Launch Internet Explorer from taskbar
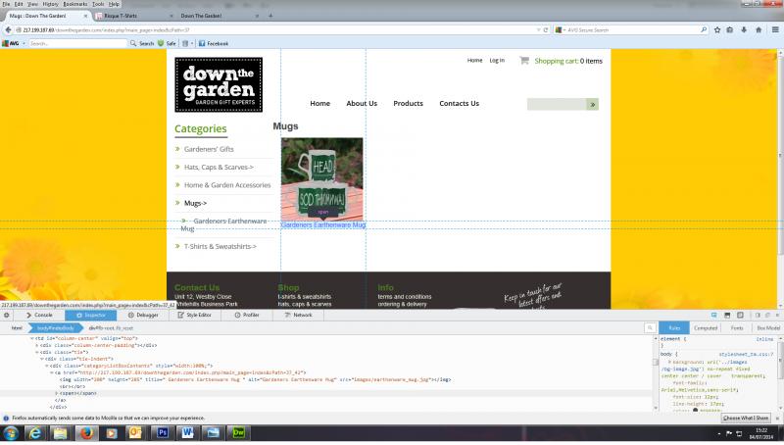Image resolution: width=784 pixels, height=445 pixels. pos(35,433)
